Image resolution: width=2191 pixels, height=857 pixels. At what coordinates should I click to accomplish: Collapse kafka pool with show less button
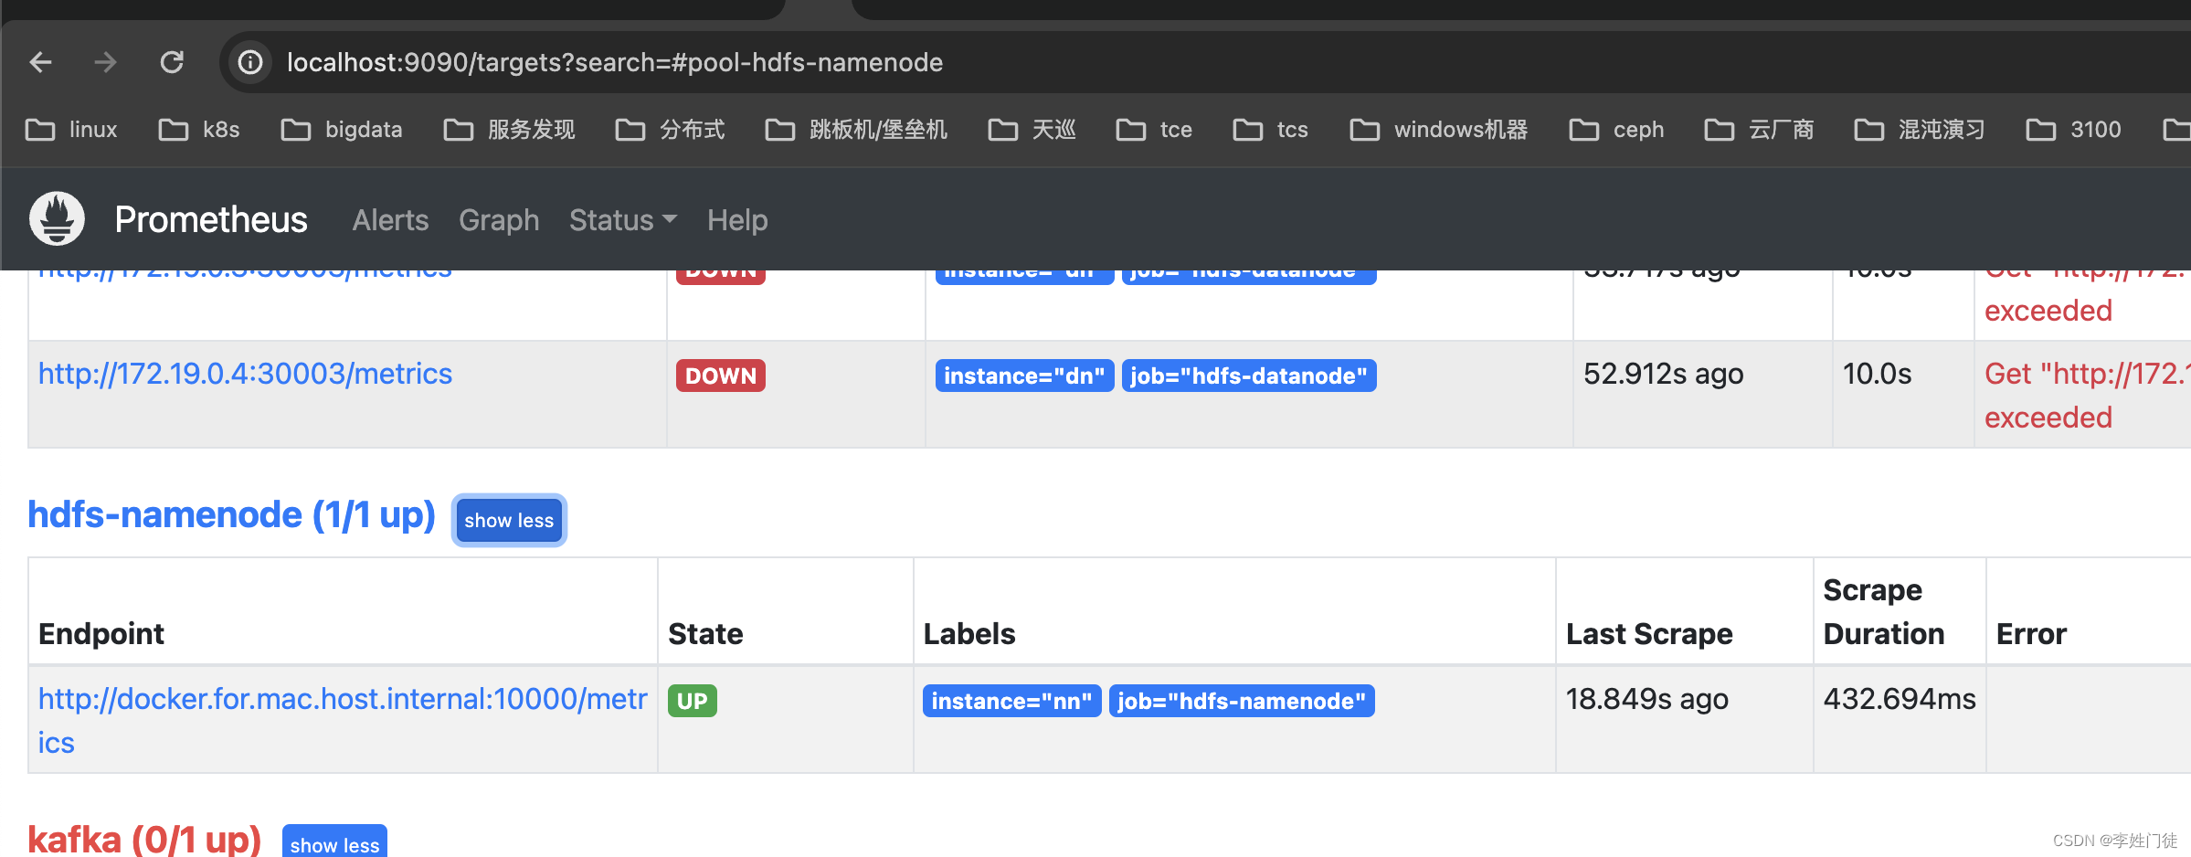[334, 842]
